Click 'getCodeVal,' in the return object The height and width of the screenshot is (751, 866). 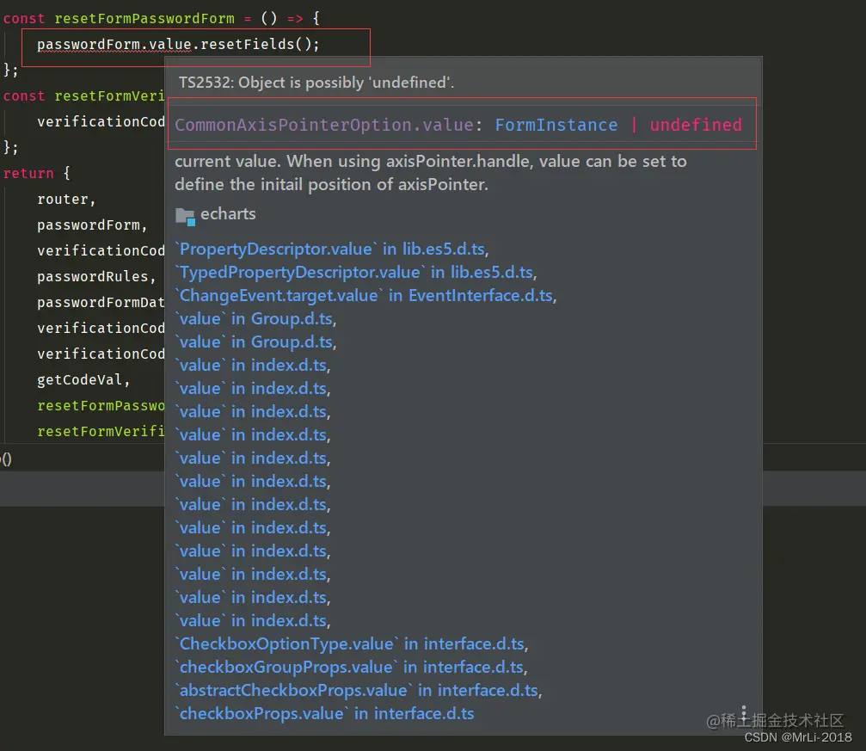tap(83, 379)
